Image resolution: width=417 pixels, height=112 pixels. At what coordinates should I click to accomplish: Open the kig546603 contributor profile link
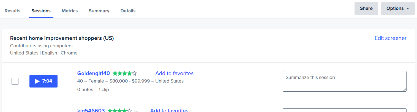click(91, 110)
